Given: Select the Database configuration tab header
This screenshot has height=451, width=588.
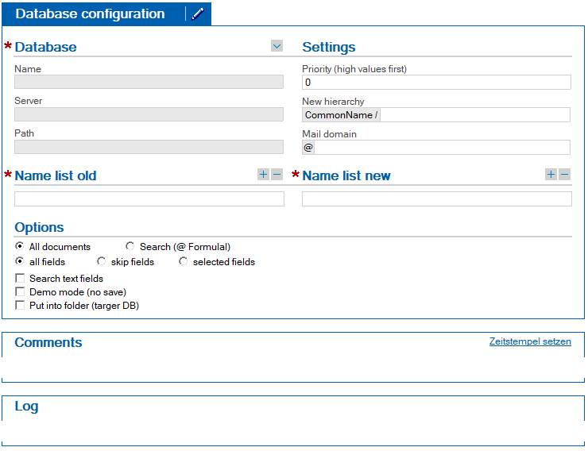Looking at the screenshot, I should [x=90, y=13].
